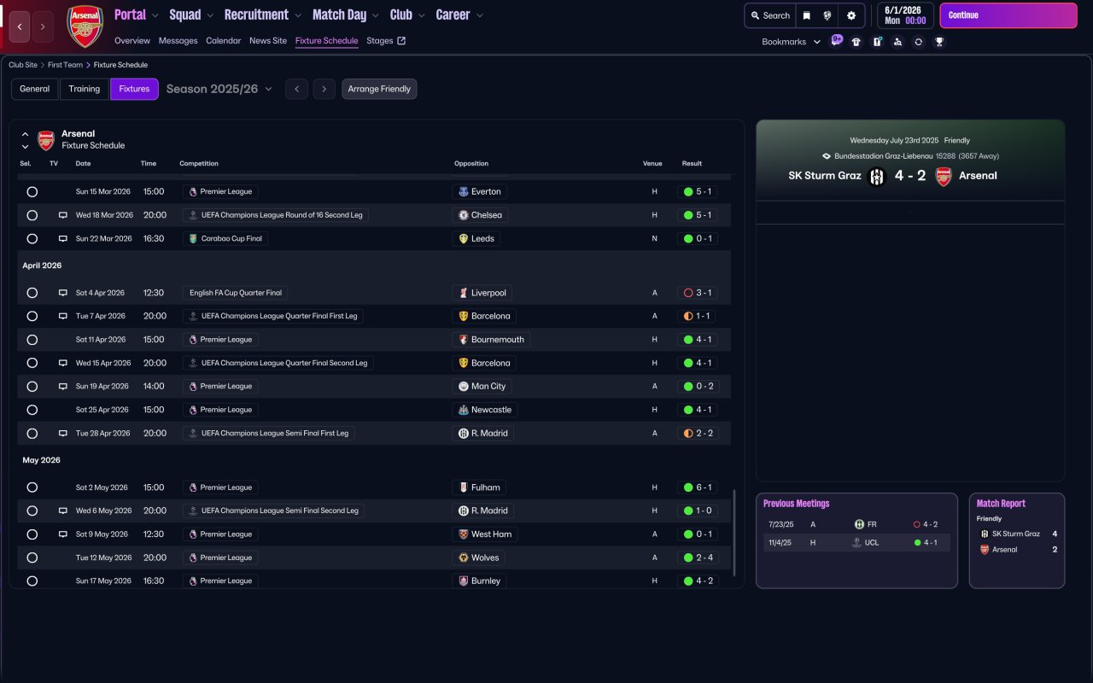Open the Season 2025/26 dropdown

tap(219, 89)
